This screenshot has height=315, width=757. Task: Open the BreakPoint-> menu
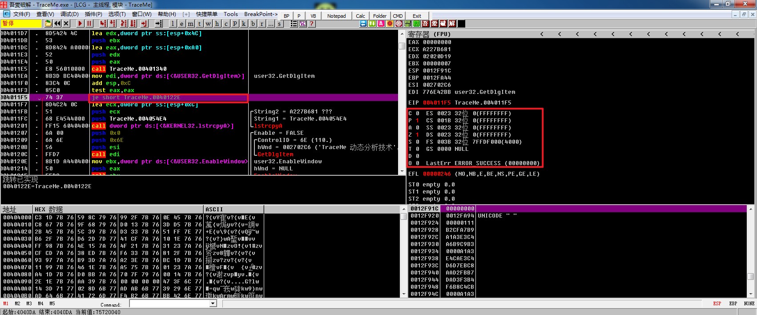pos(261,14)
